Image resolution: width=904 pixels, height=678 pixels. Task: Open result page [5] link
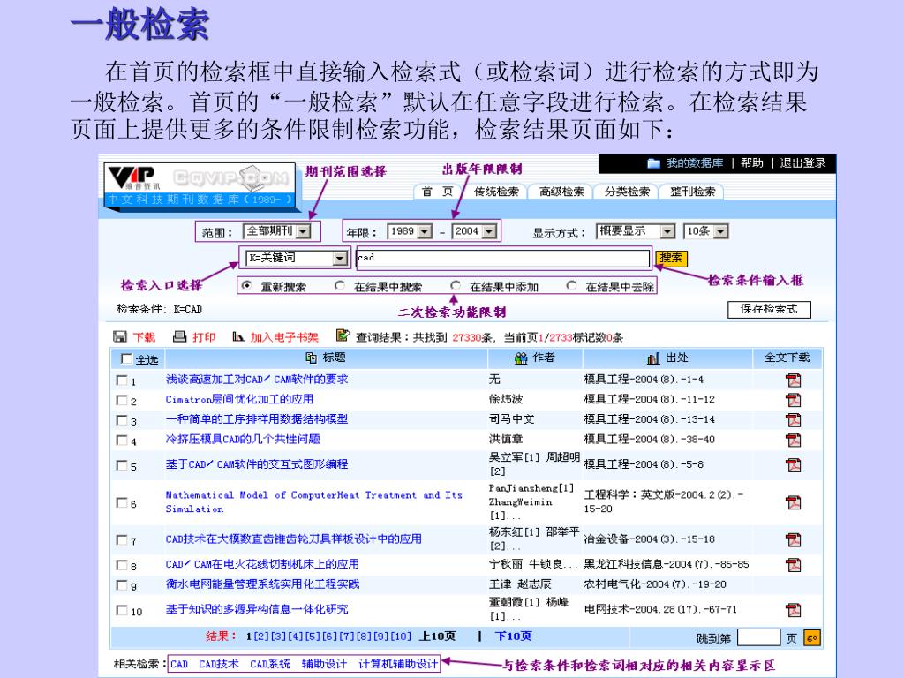(x=313, y=637)
